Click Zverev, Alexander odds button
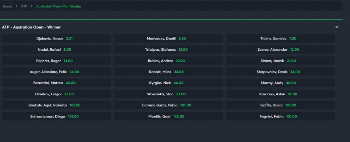Image resolution: width=350 pixels, height=142 pixels. 280,49
